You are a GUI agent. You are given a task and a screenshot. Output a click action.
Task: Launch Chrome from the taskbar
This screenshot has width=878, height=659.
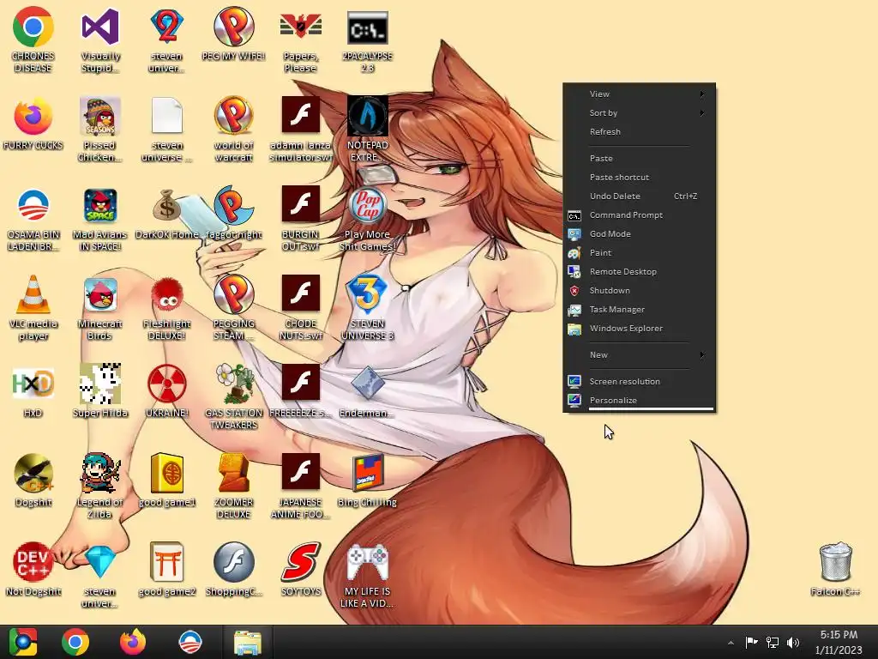click(75, 642)
